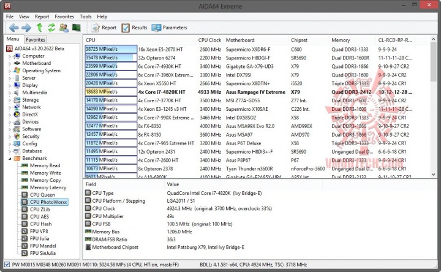
Task: Expand the Storage tree node
Action: [x=10, y=100]
